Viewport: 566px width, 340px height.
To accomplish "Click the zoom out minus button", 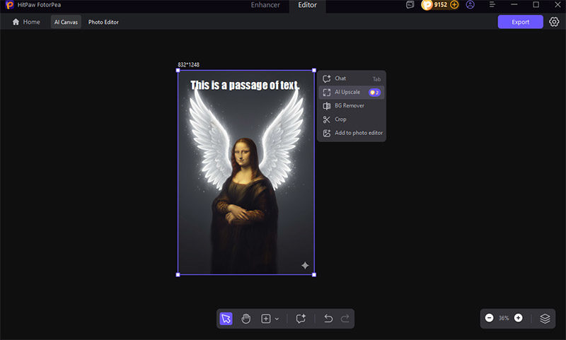I will 489,318.
